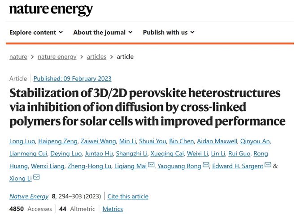Open the Nature Energy journal citation link

(x=29, y=196)
